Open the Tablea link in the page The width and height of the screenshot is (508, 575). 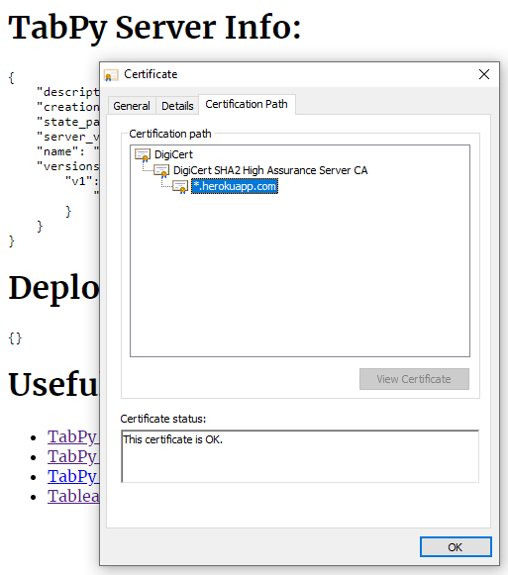(x=73, y=496)
